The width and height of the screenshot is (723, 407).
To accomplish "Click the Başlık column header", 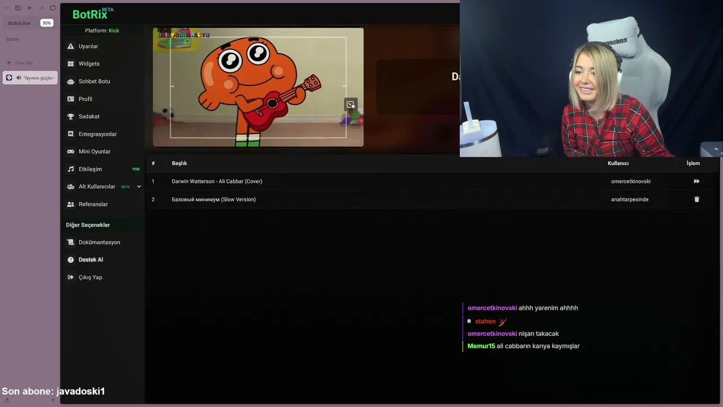I will pyautogui.click(x=179, y=163).
